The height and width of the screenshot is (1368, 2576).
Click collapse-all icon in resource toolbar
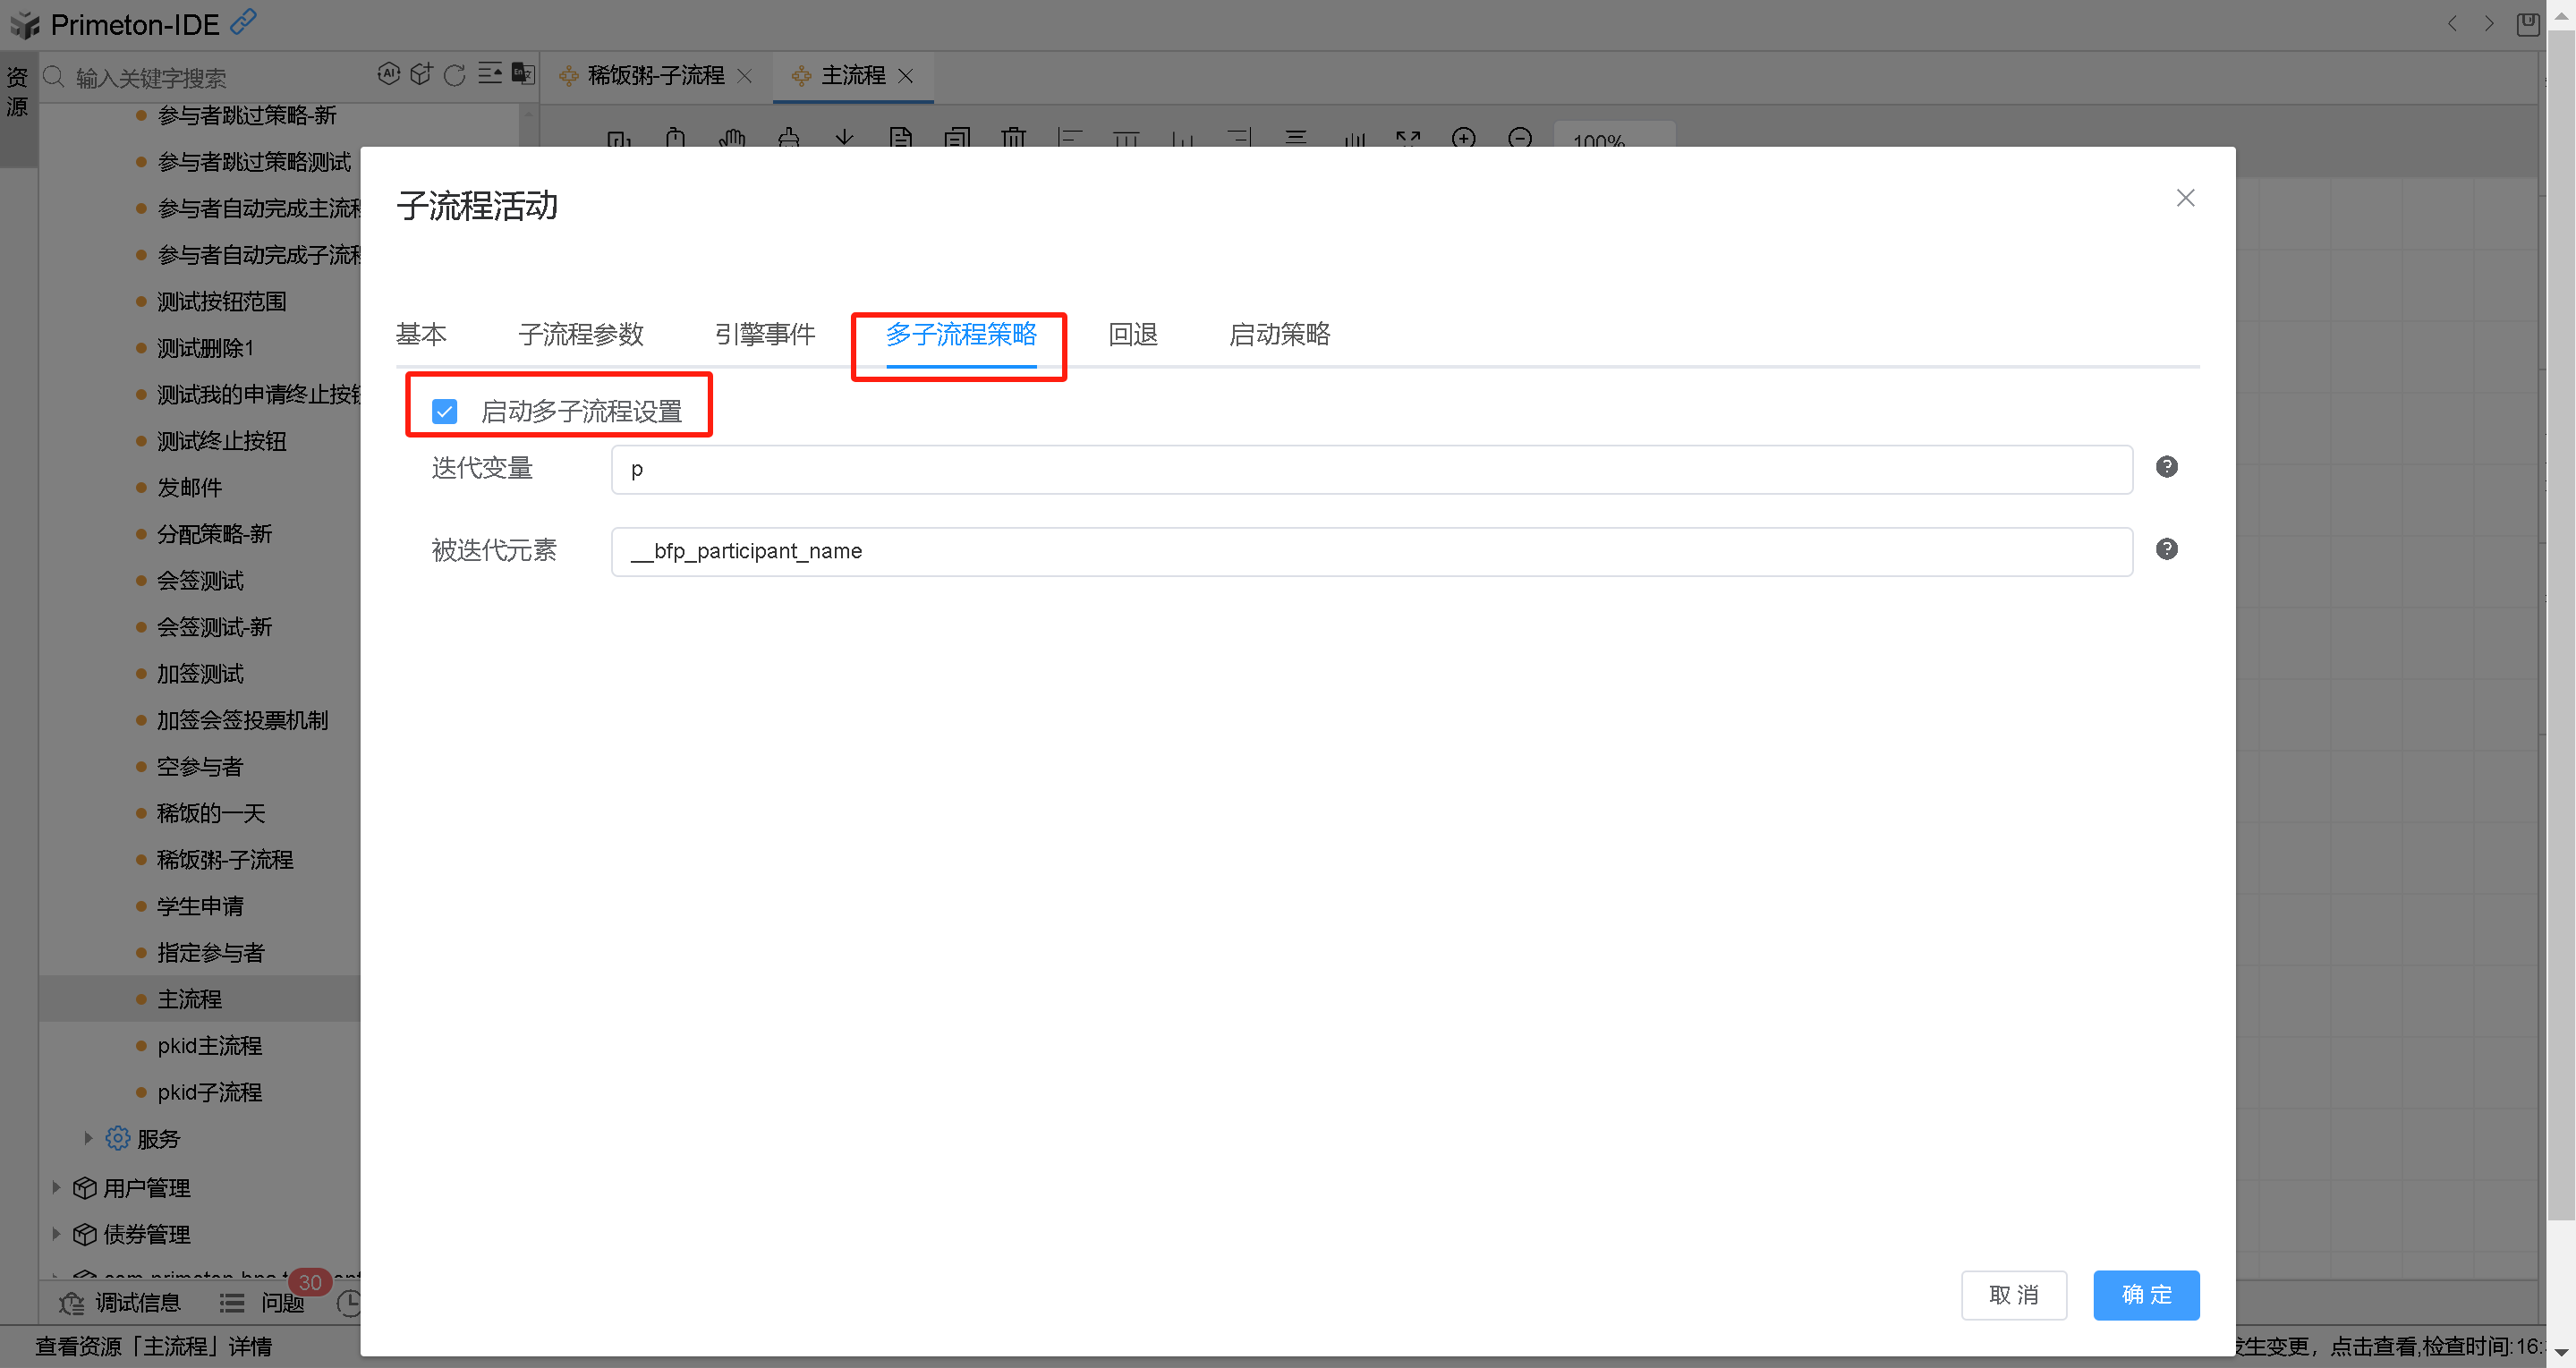pyautogui.click(x=489, y=74)
